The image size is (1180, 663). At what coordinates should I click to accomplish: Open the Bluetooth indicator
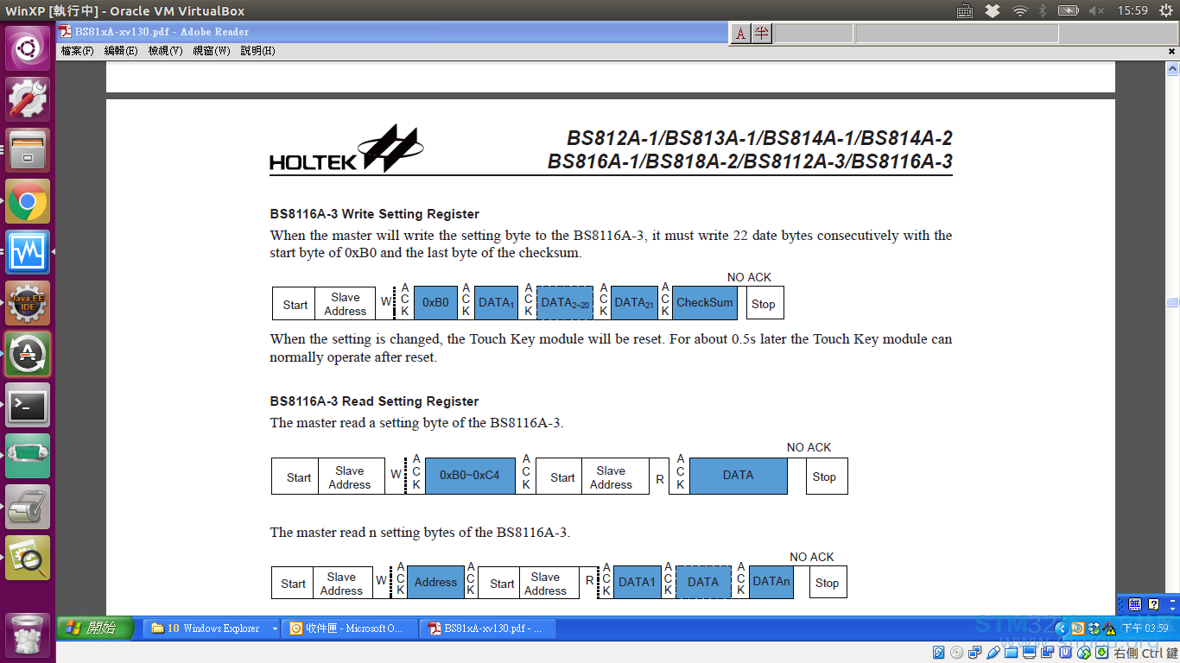coord(1043,10)
